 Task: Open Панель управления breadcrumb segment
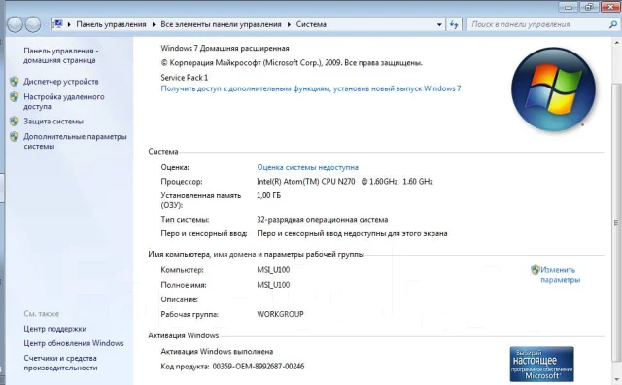click(x=111, y=24)
